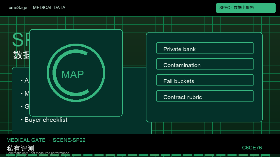Select the Contamination row
Image resolution: width=280 pixels, height=157 pixels.
pos(205,64)
